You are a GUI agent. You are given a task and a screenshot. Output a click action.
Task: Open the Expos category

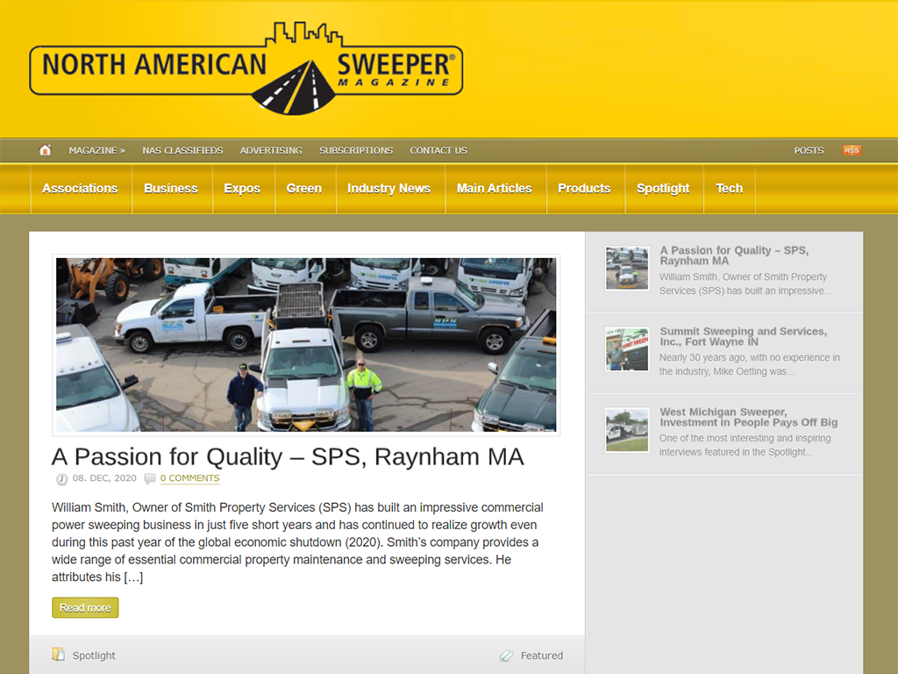point(242,189)
